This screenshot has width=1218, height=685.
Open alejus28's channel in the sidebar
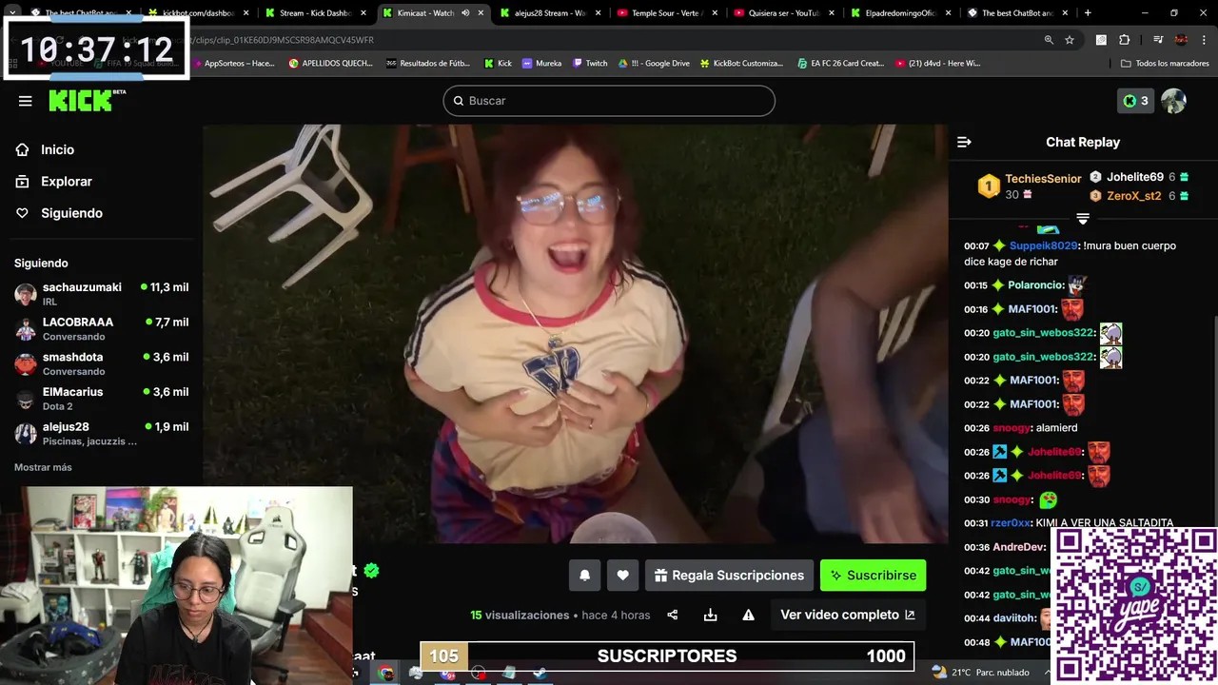pos(101,433)
